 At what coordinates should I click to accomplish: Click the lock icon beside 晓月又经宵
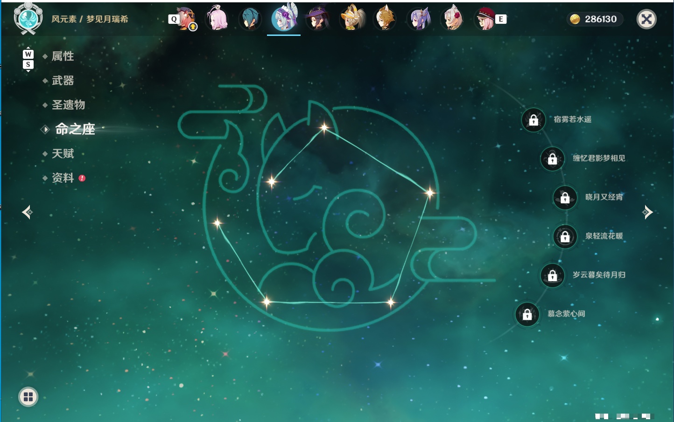coord(565,197)
